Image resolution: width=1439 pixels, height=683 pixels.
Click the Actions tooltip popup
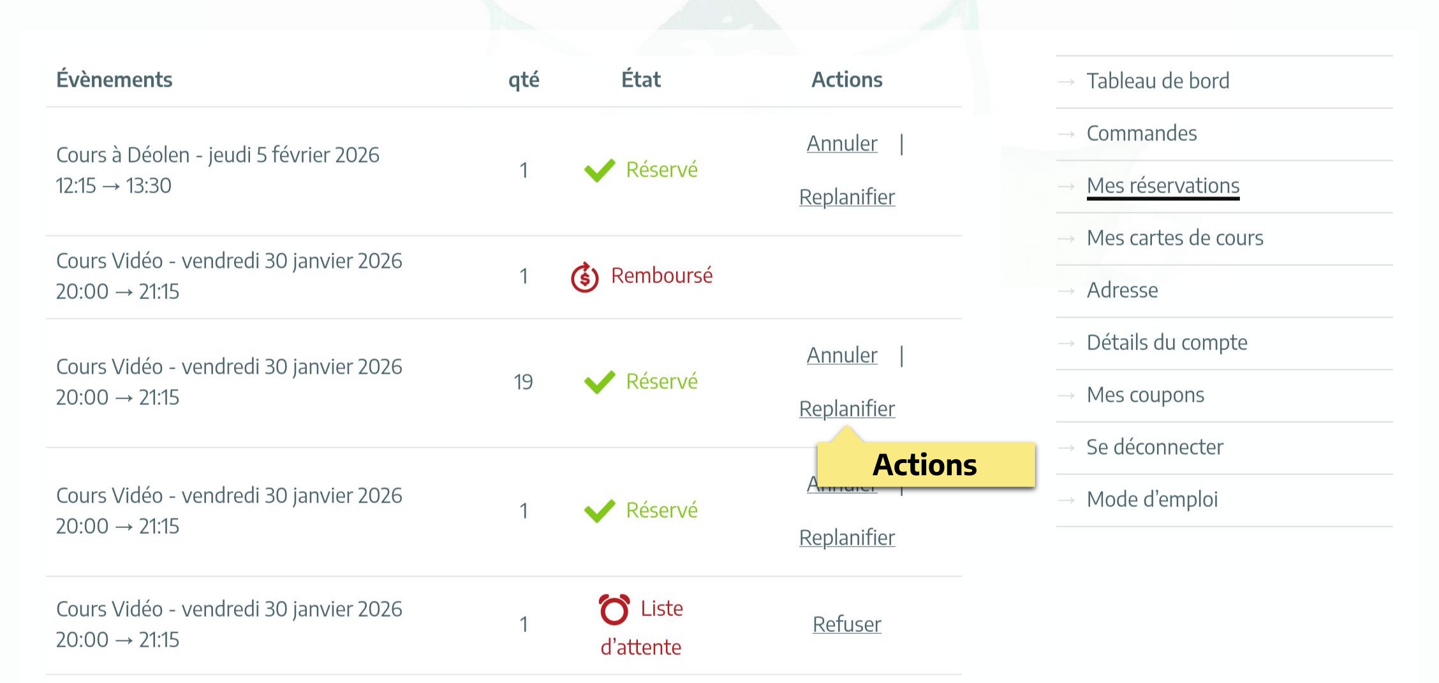click(x=925, y=465)
